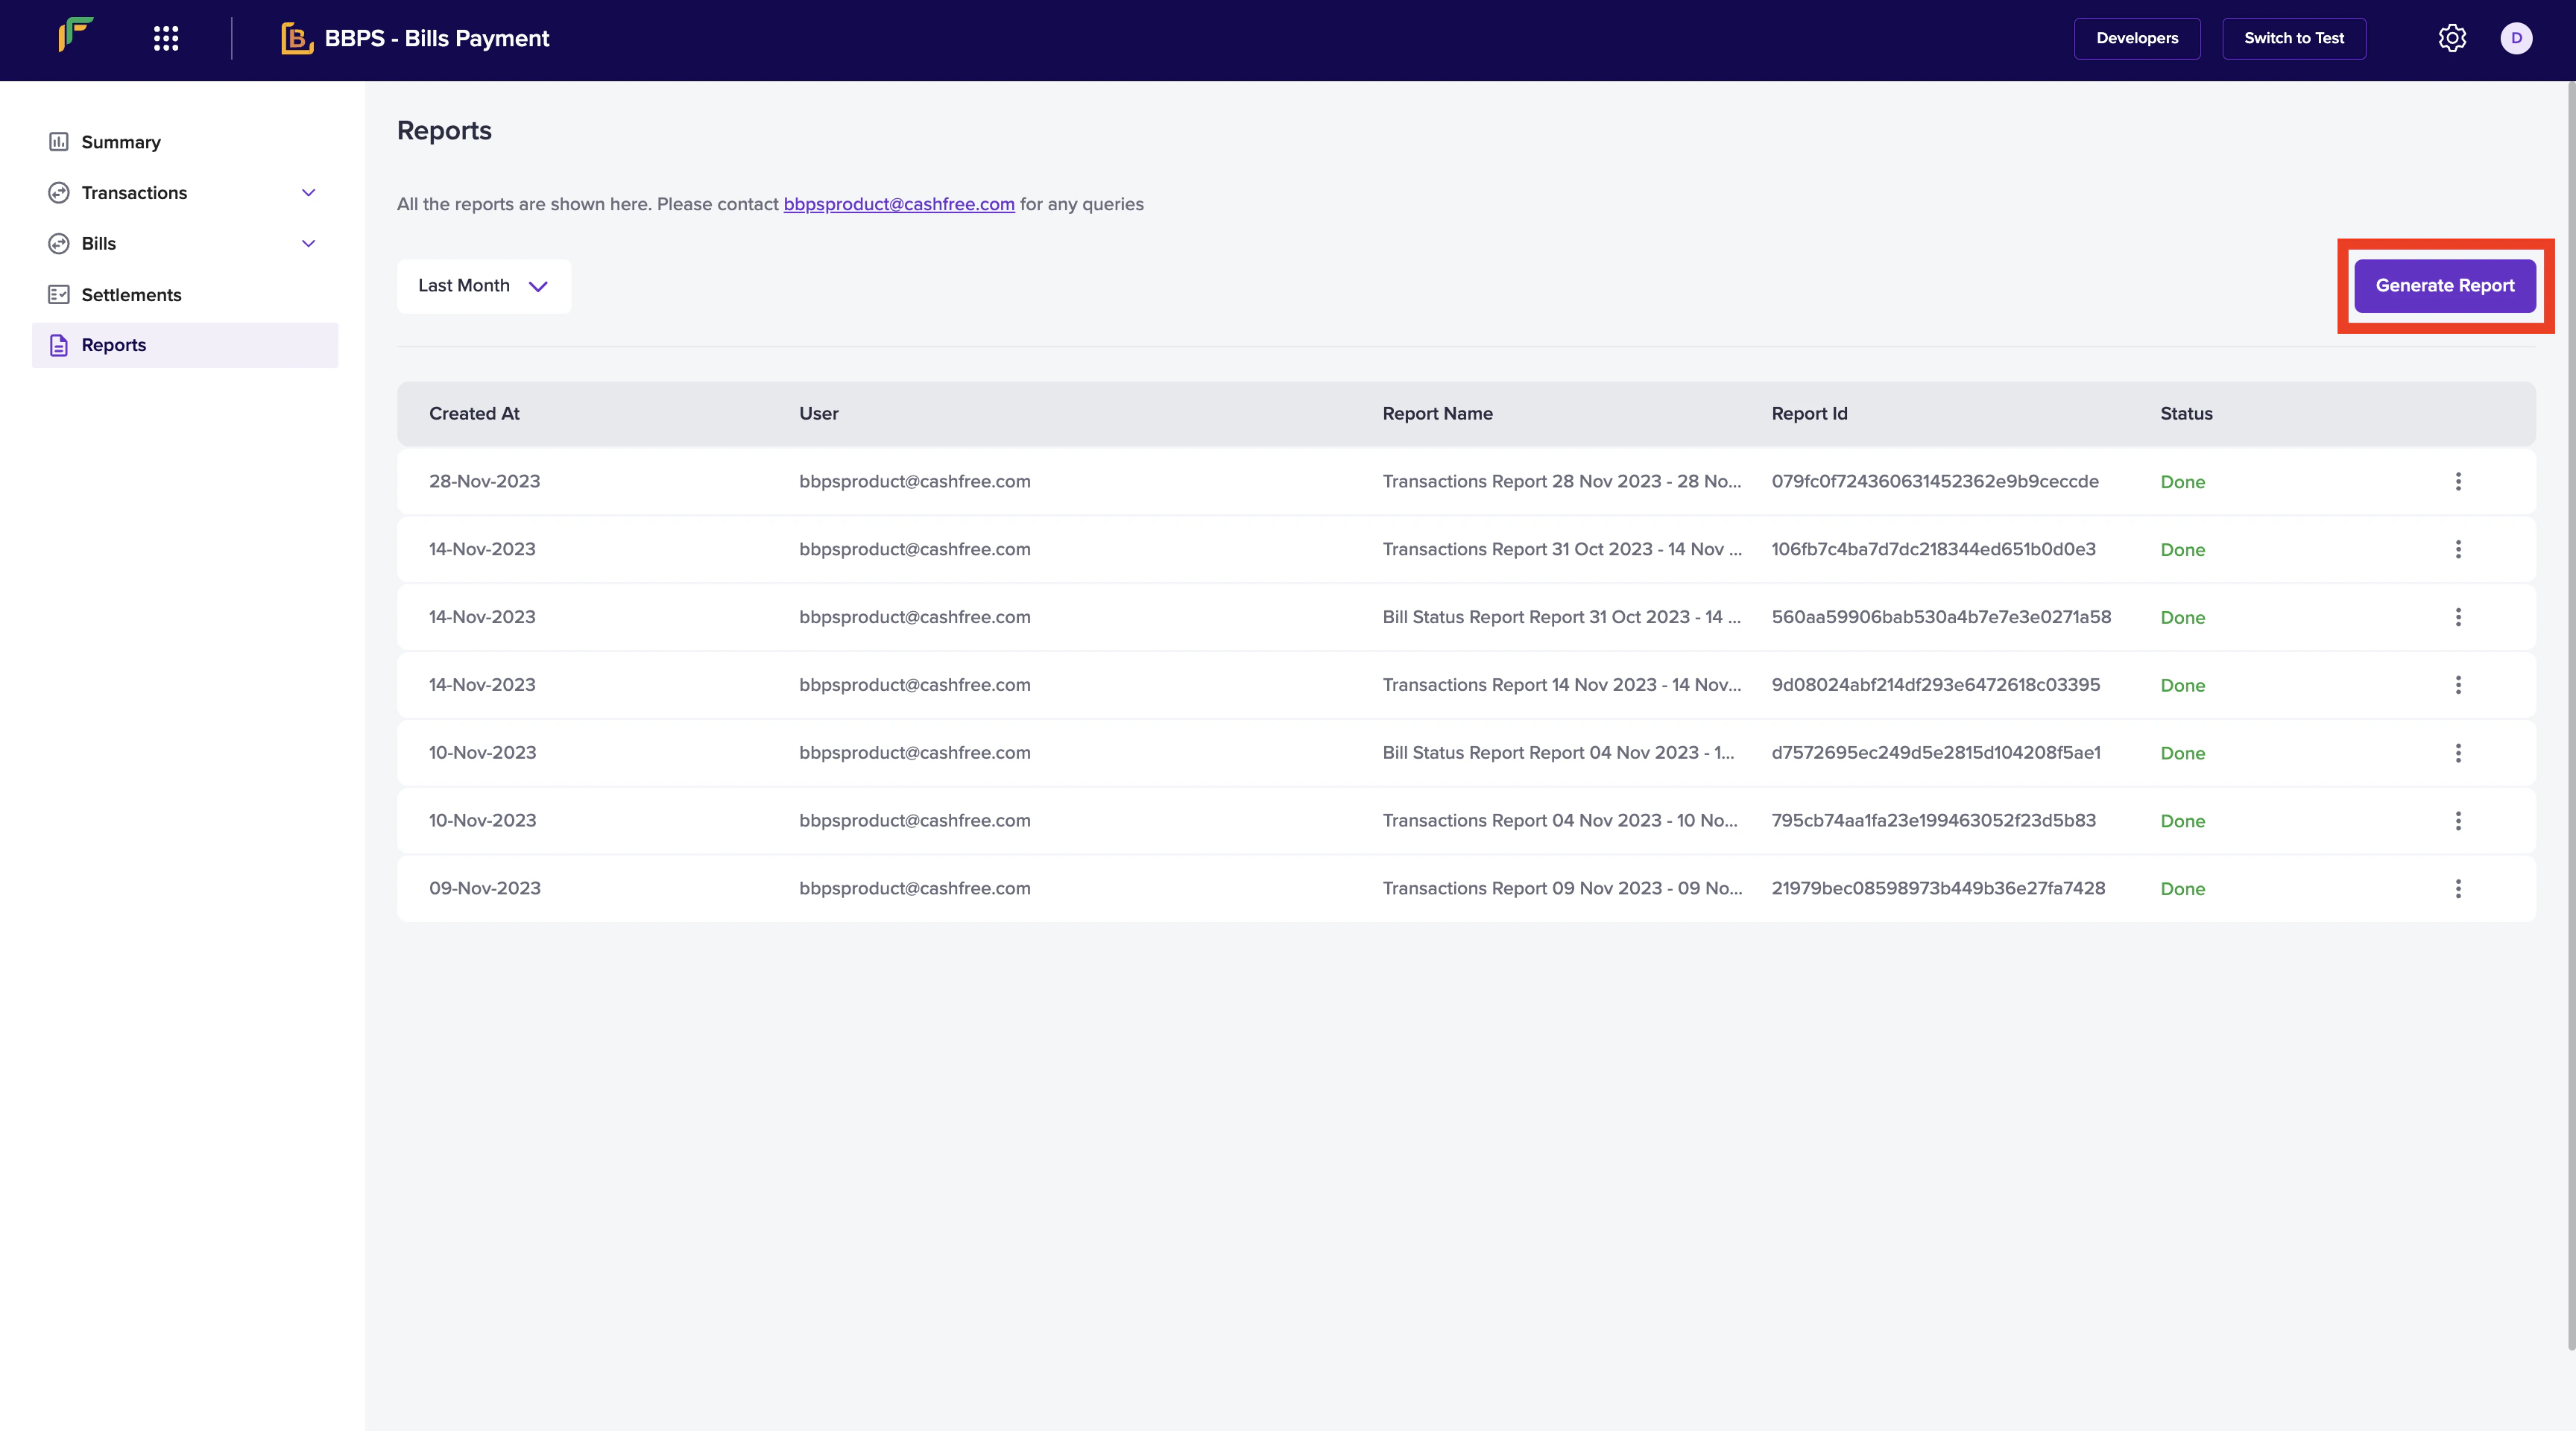Open options for Bill Status Report d7572695 row
Image resolution: width=2576 pixels, height=1431 pixels.
(2458, 752)
